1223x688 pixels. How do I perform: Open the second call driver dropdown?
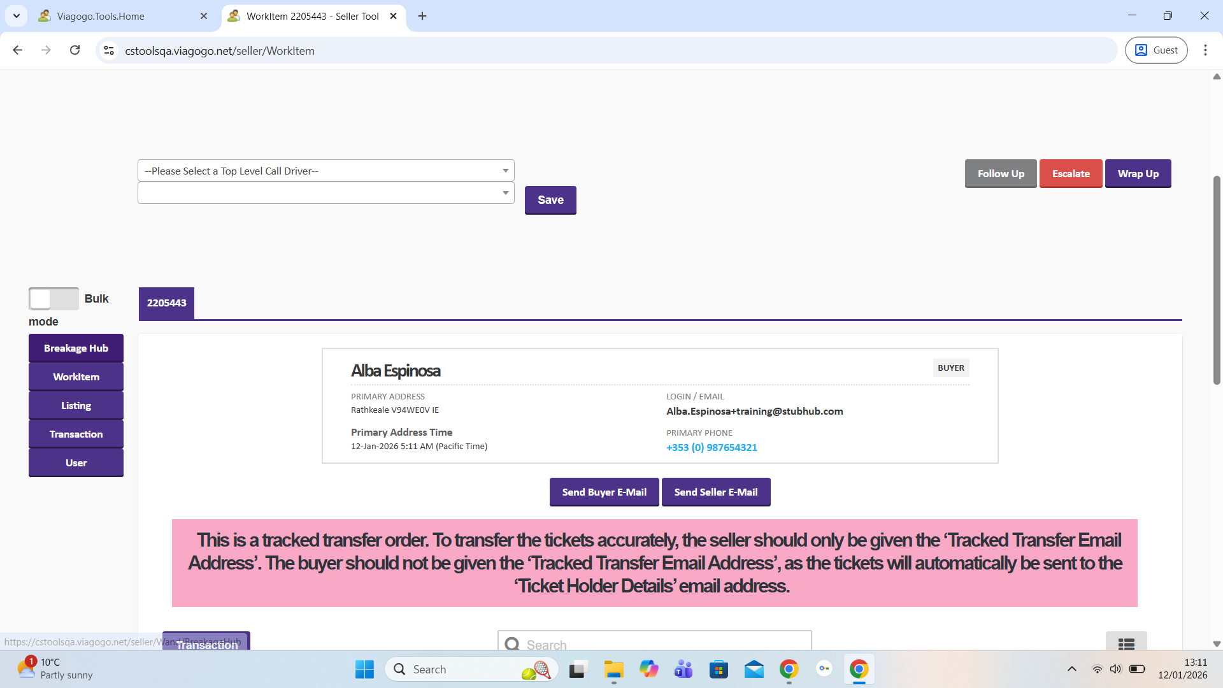(x=325, y=193)
